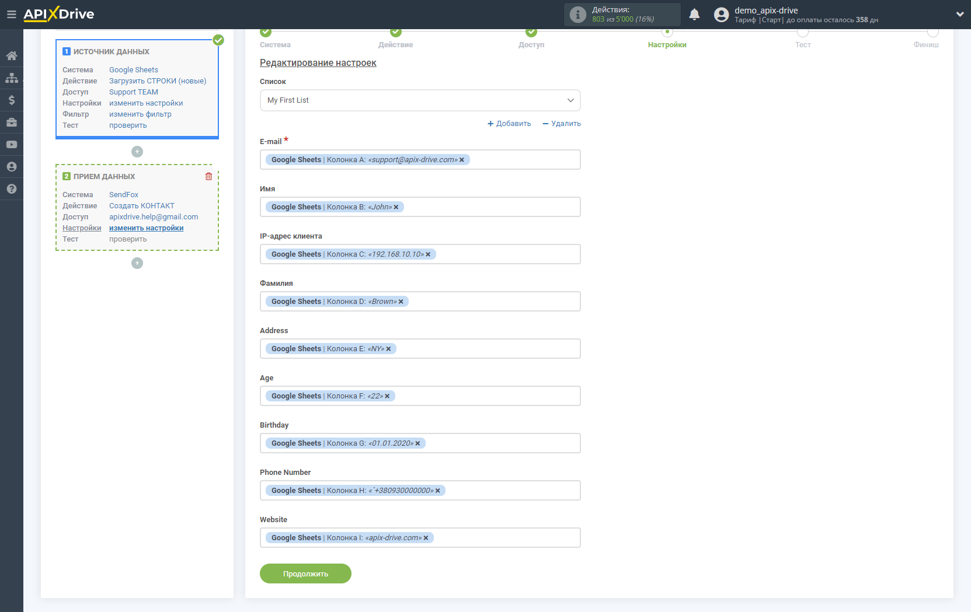
Task: Add a block with plus below data source
Action: coord(137,152)
